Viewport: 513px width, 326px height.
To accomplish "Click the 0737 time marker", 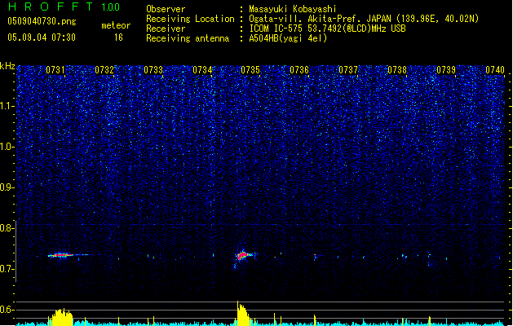I will (348, 70).
